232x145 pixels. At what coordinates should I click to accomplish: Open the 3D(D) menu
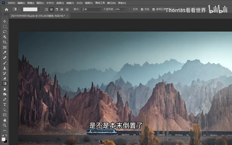point(79,3)
